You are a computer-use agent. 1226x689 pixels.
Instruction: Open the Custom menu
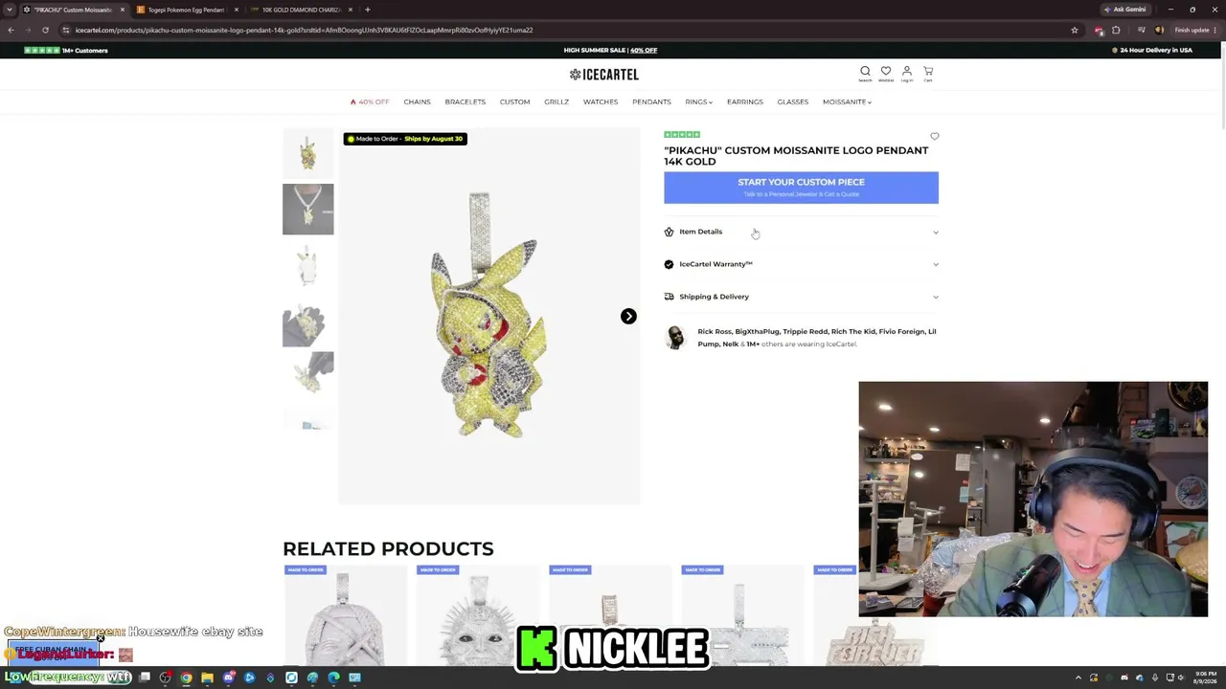(x=514, y=101)
